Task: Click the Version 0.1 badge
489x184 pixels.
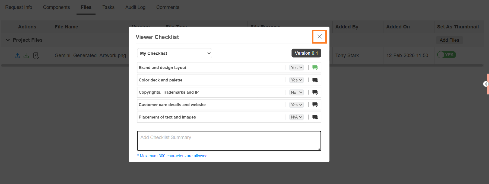Action: tap(306, 53)
